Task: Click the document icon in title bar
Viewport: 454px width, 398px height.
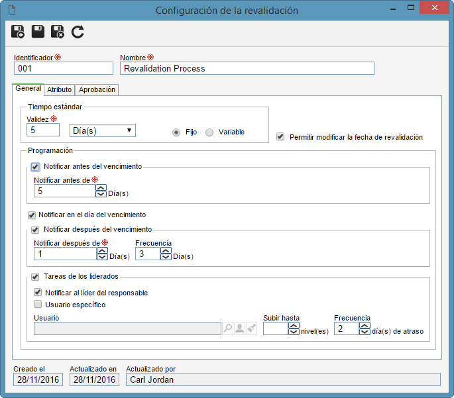Action: click(12, 10)
